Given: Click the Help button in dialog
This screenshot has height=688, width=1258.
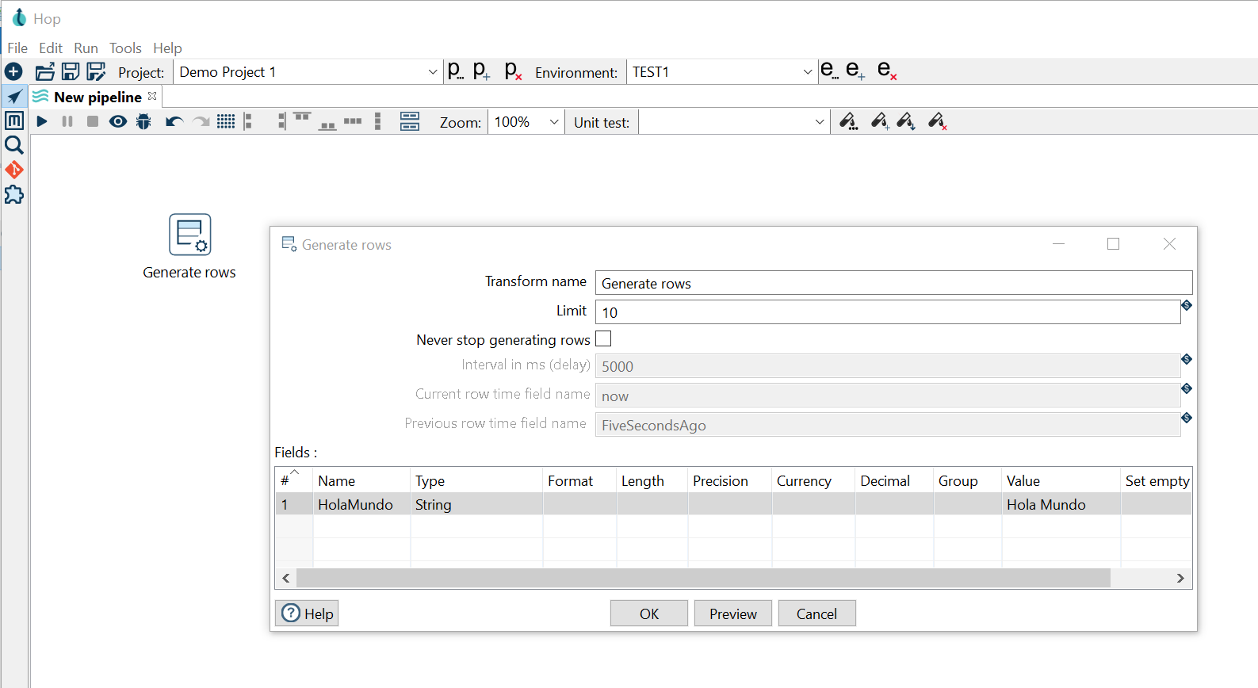Looking at the screenshot, I should (307, 613).
